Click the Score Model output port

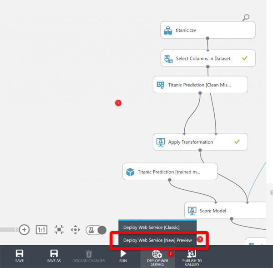[x=232, y=219]
